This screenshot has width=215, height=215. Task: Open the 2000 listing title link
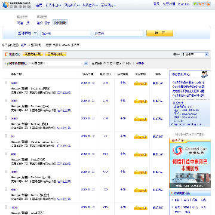coord(14,101)
